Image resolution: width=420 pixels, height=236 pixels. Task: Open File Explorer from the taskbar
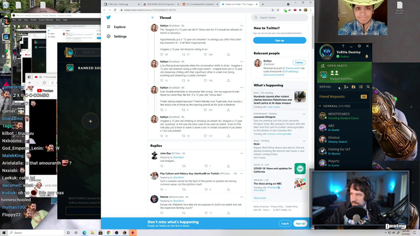[93, 233]
